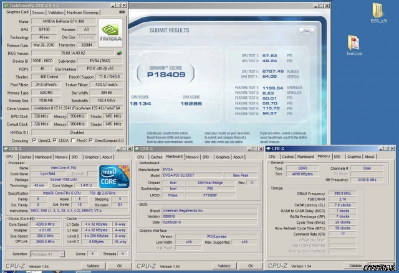Click the CPU Test 1 result 2727.45
Viewport: 399px width, 273px height.
[x=273, y=72]
